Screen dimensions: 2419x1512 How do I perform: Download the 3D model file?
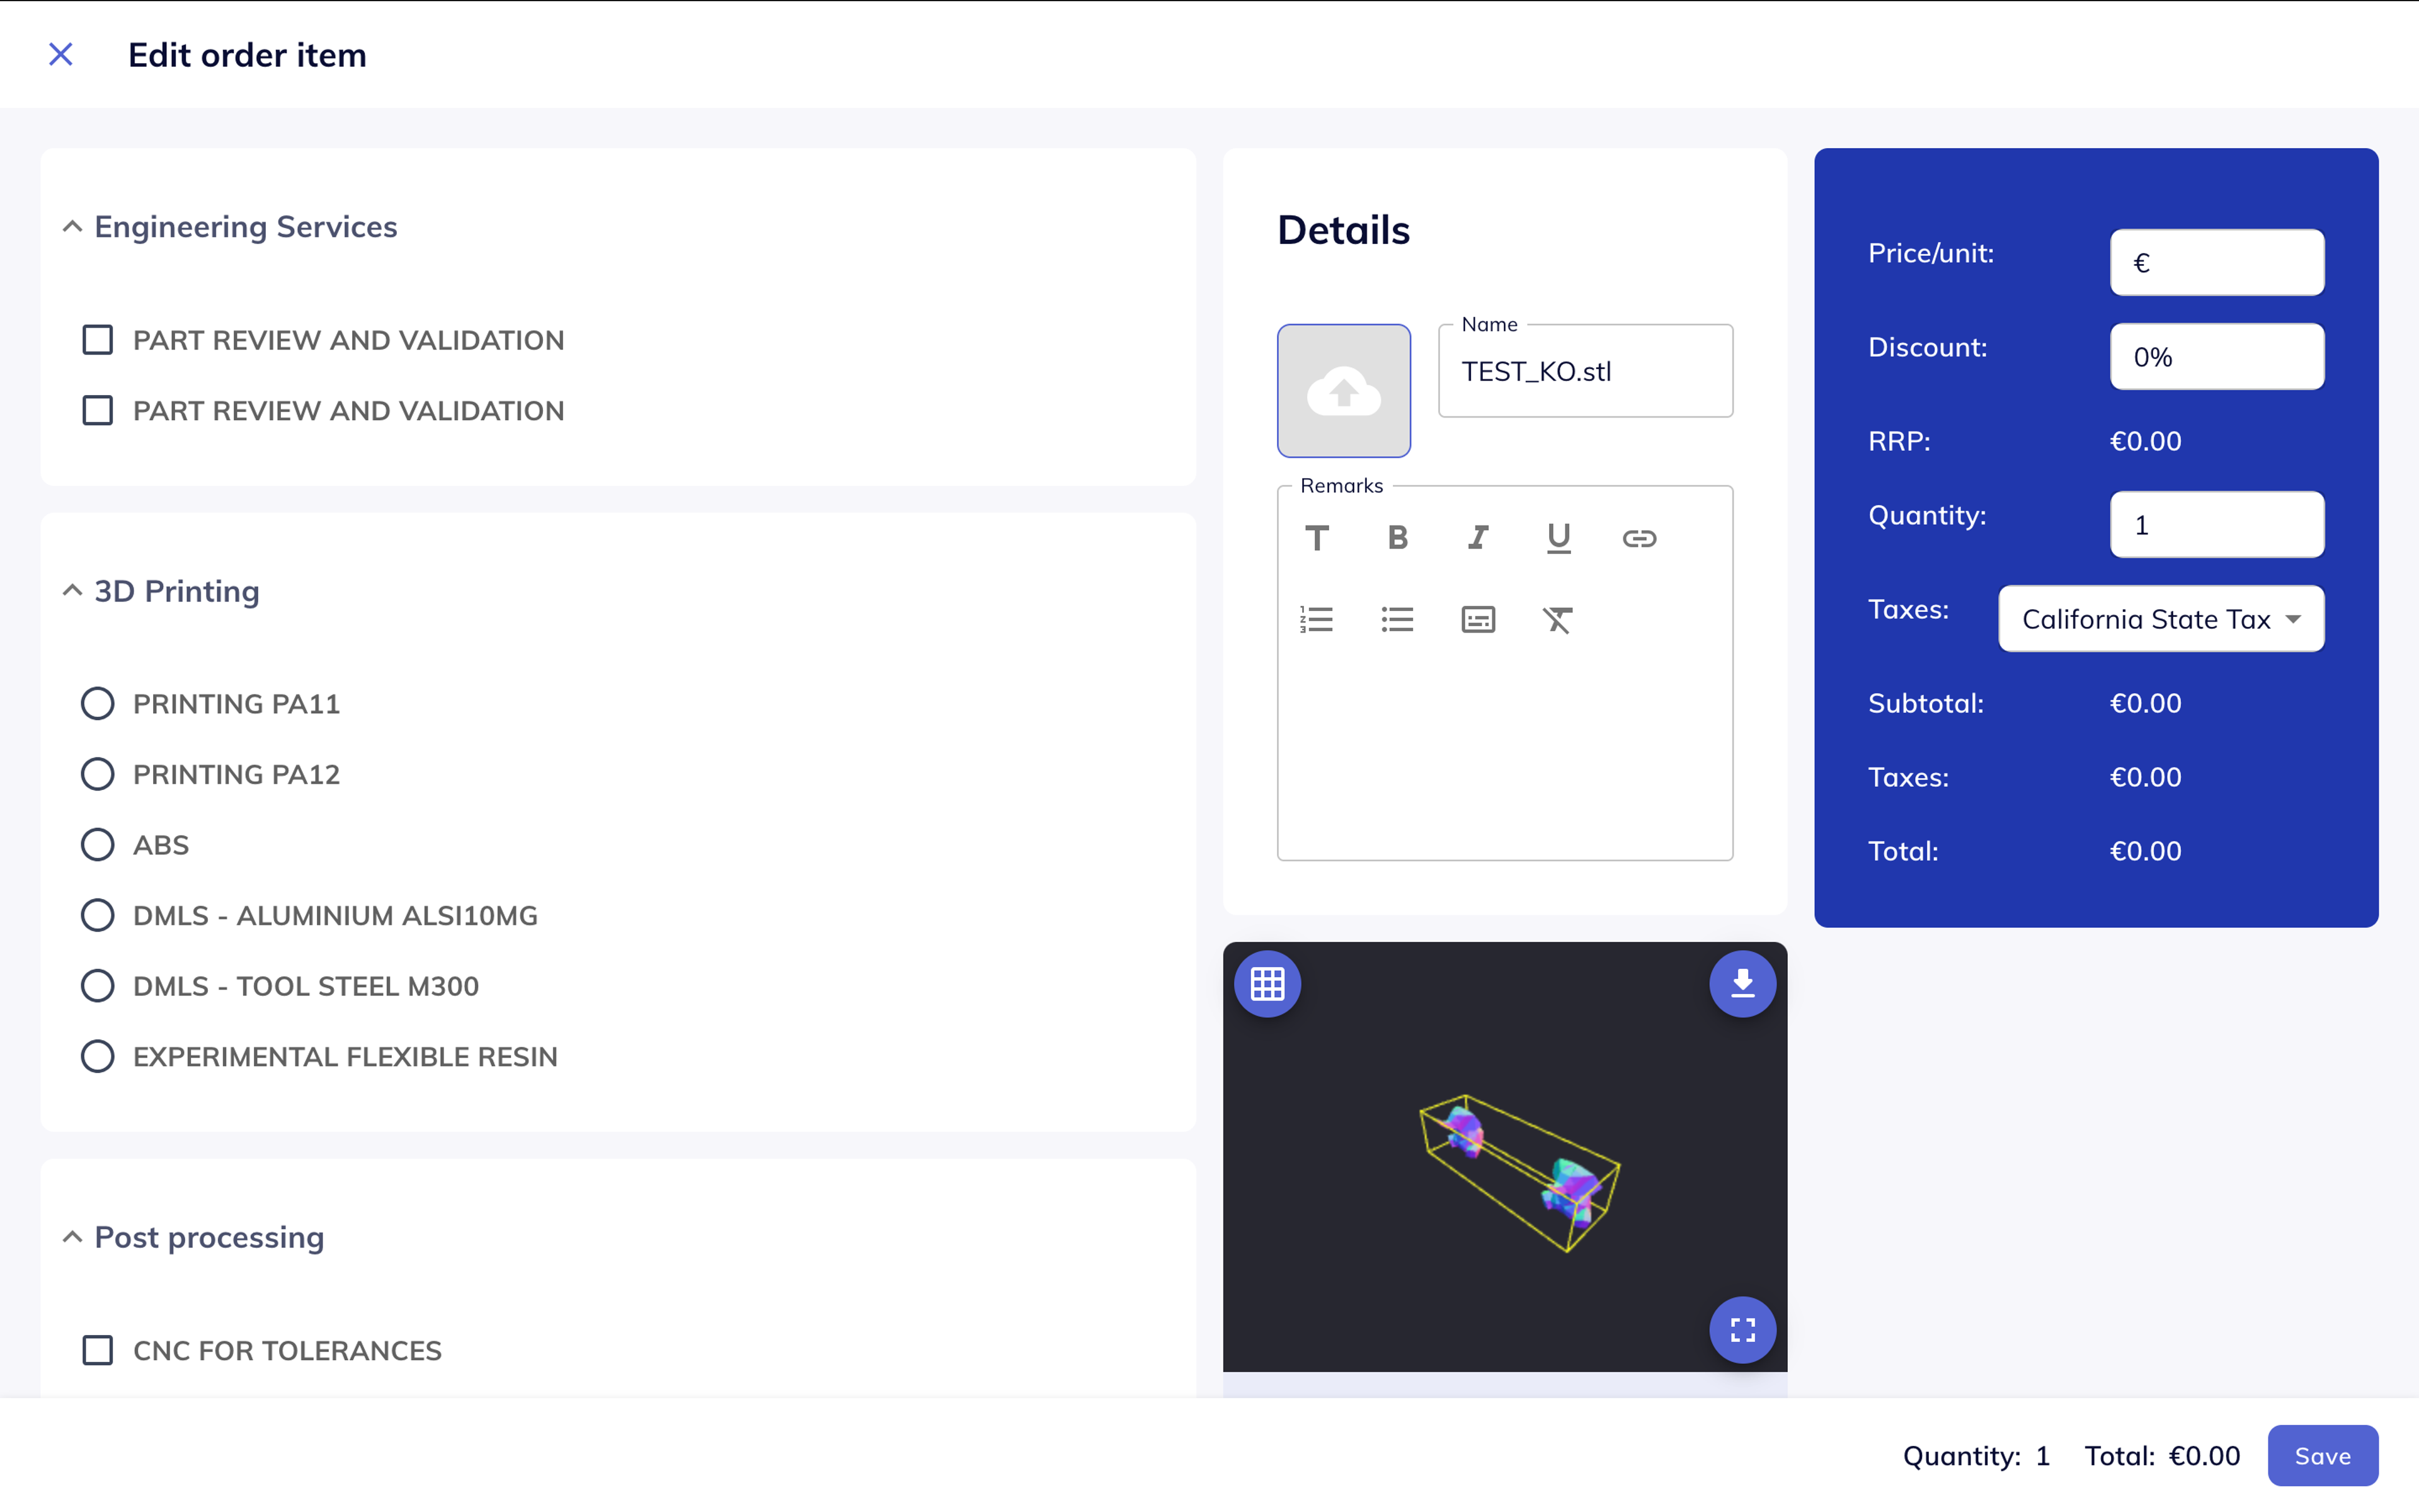click(x=1742, y=984)
